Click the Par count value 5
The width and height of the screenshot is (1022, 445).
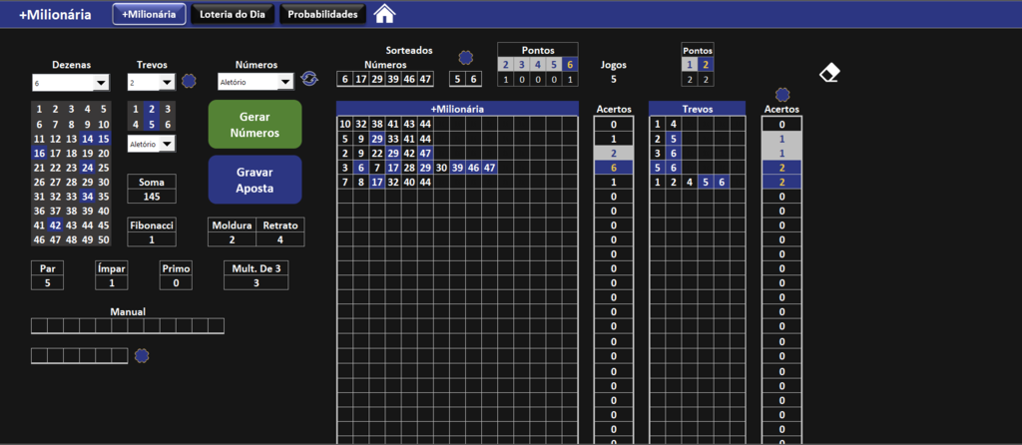(x=47, y=282)
